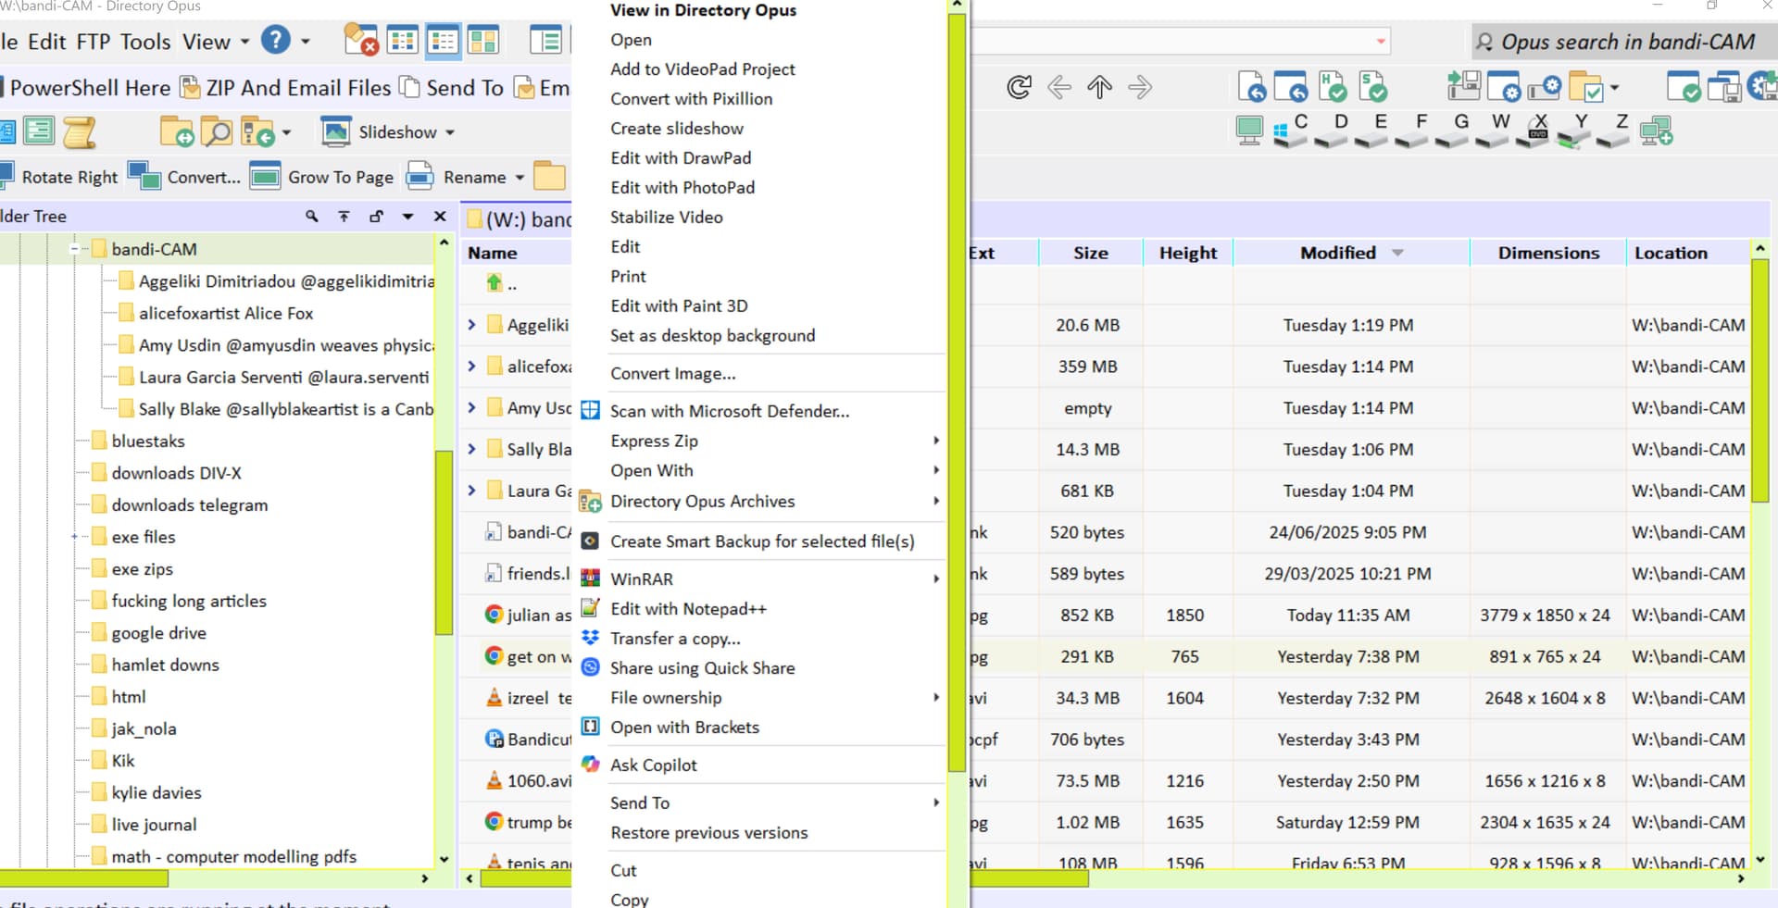
Task: Click the Size column header
Action: tap(1091, 253)
